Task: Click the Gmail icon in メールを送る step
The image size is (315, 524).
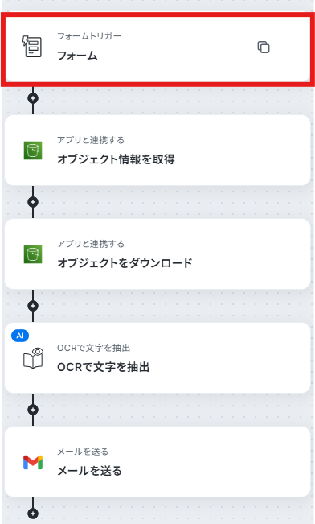Action: [33, 462]
